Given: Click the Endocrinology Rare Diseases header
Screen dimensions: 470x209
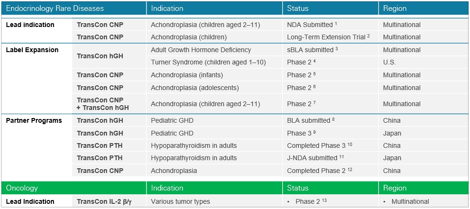Looking at the screenshot, I should (55, 8).
